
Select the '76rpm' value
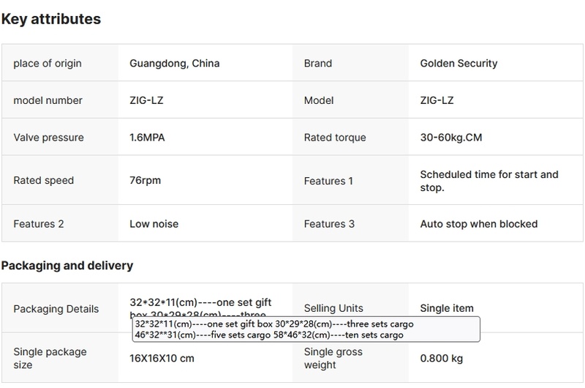tap(146, 181)
